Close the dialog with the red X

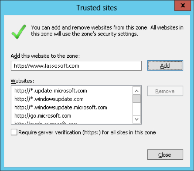click(x=183, y=6)
